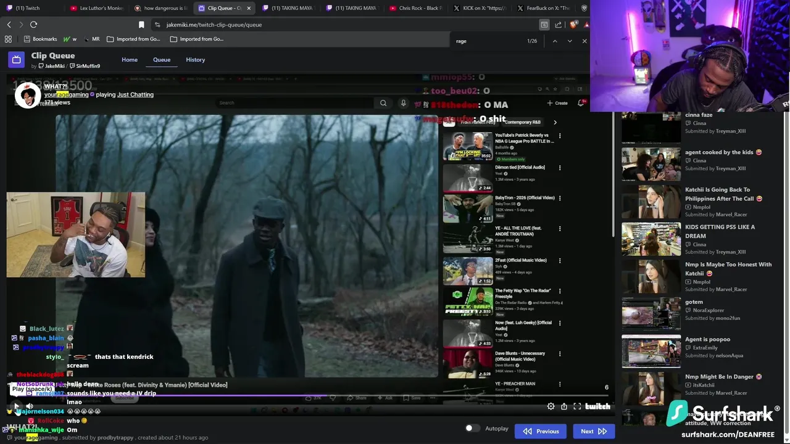The width and height of the screenshot is (790, 444).
Task: Open the gotem clip by NoraExplorer
Action: coord(694,302)
